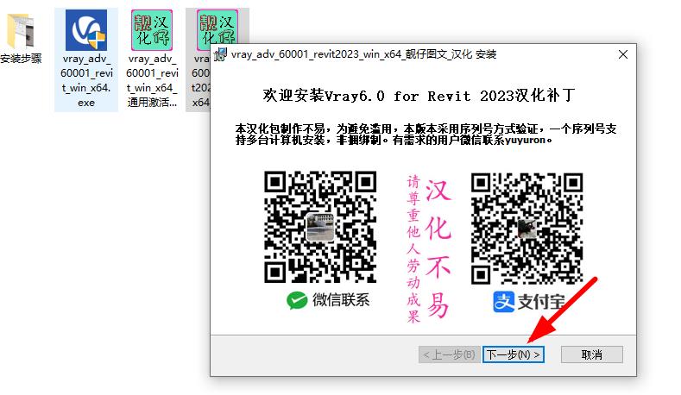
Task: Click the 欢迎安装Vray6.0 for Revit 2023汉化补丁 heading
Action: click(x=419, y=96)
